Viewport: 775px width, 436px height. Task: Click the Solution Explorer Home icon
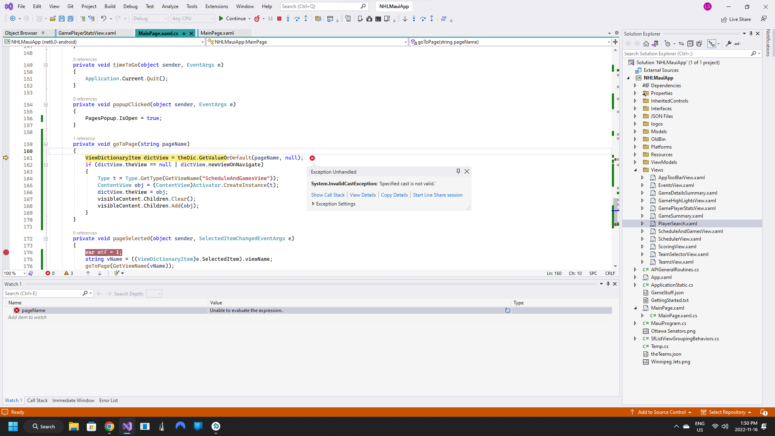click(x=646, y=44)
